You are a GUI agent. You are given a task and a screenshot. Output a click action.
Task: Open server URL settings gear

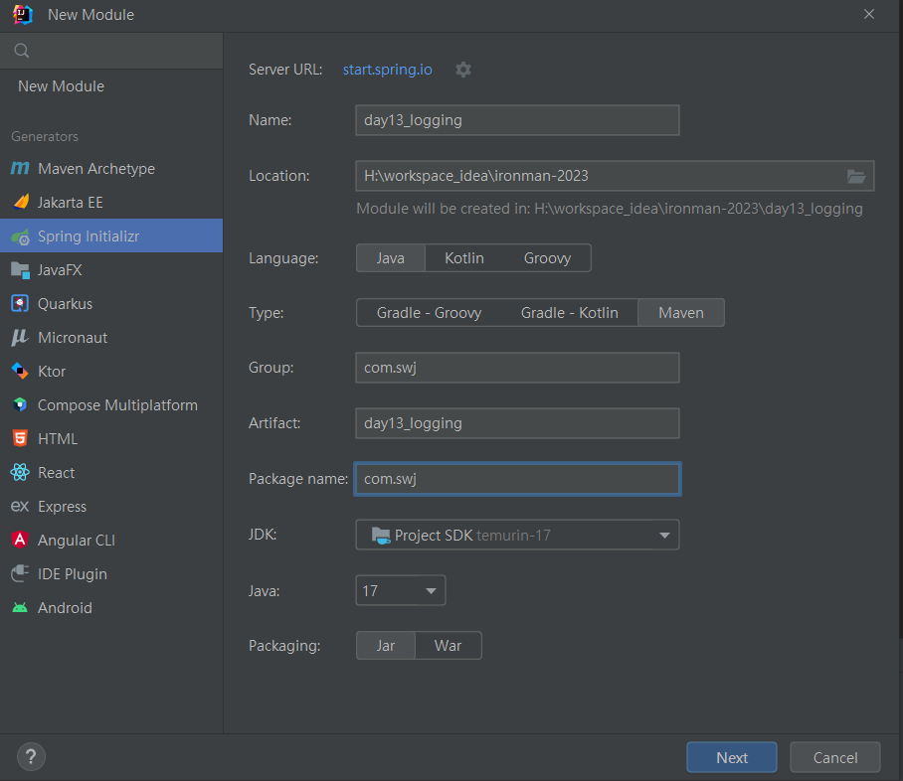463,70
